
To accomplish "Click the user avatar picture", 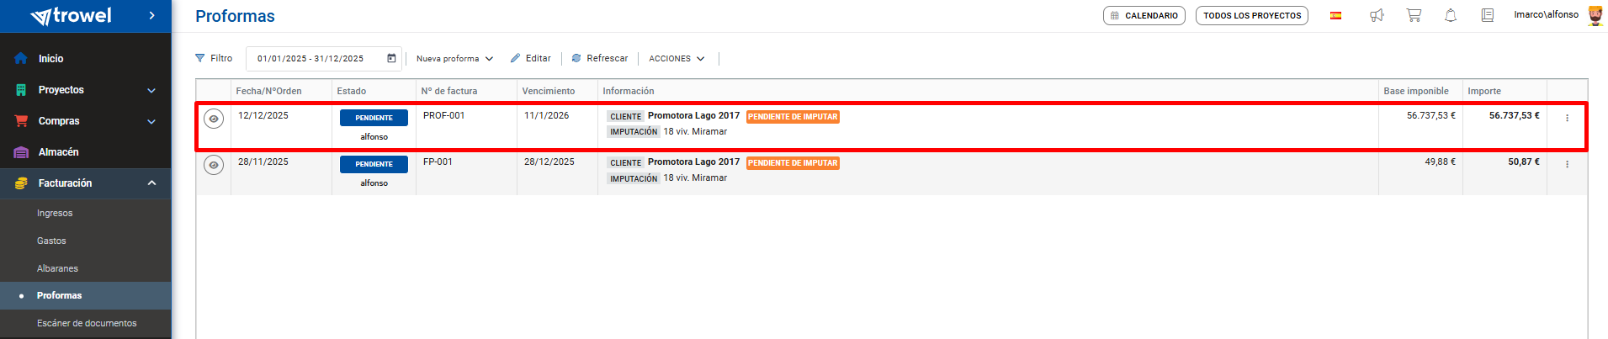I will [1595, 15].
